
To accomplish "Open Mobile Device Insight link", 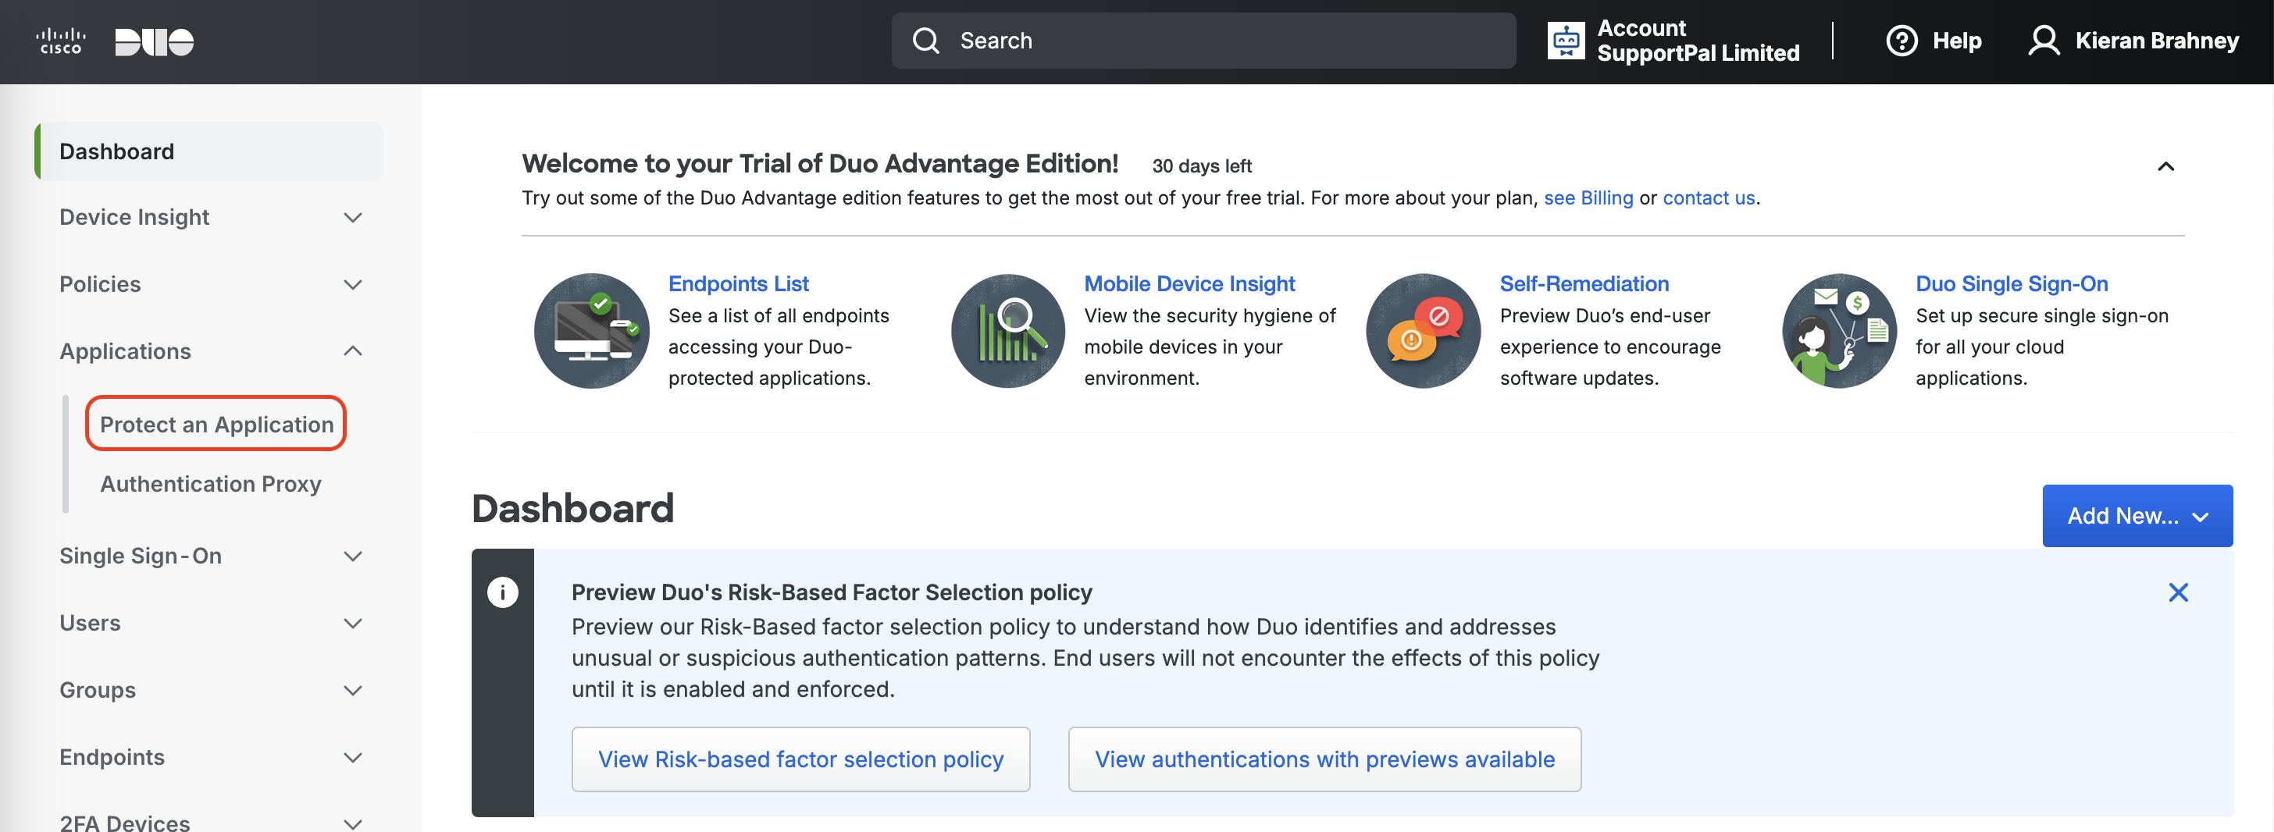I will coord(1189,283).
